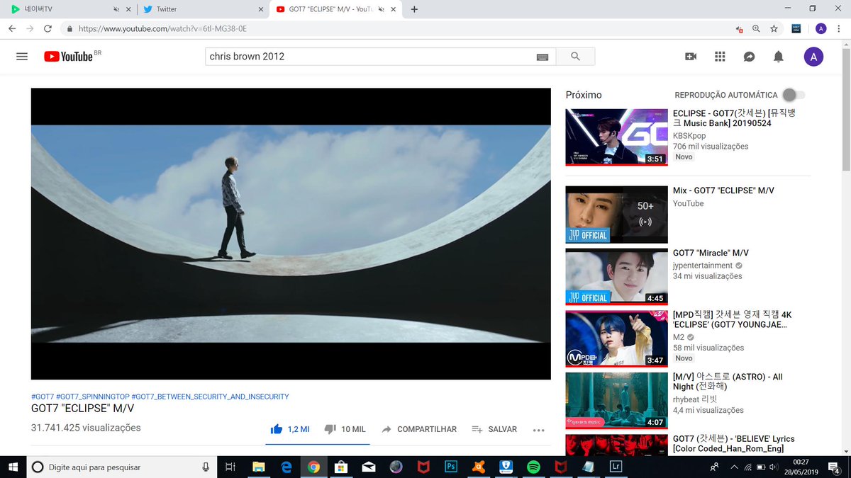Click SALVAR to save the video
The width and height of the screenshot is (851, 478).
point(494,429)
